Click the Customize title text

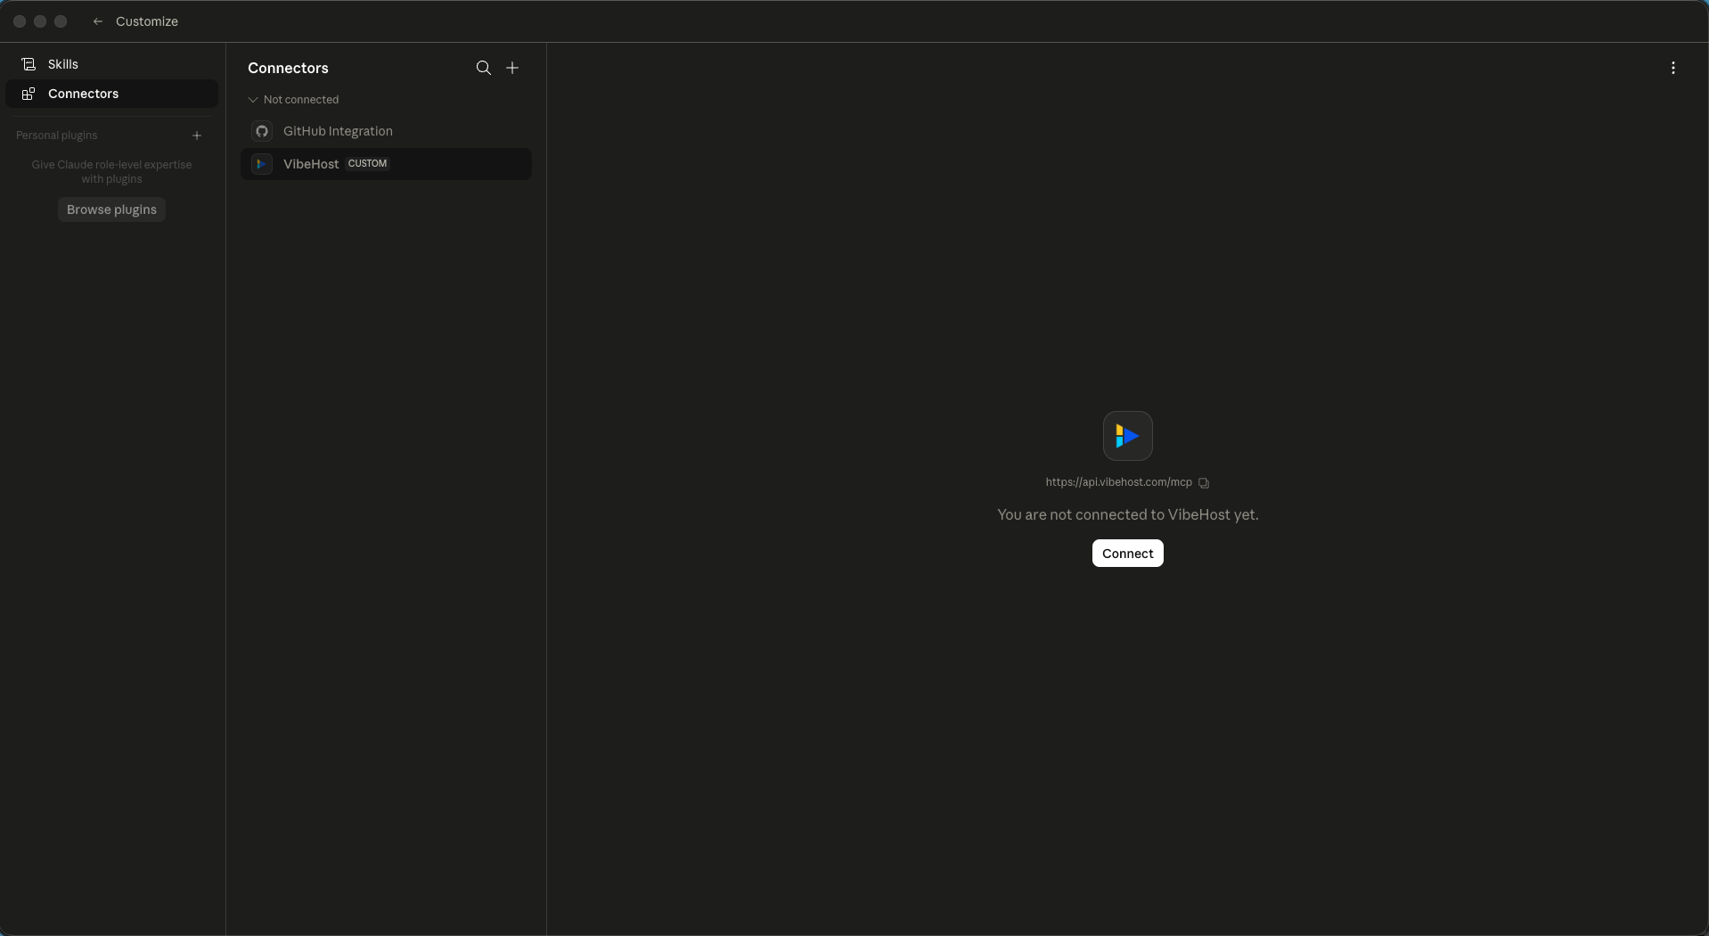coord(147,21)
